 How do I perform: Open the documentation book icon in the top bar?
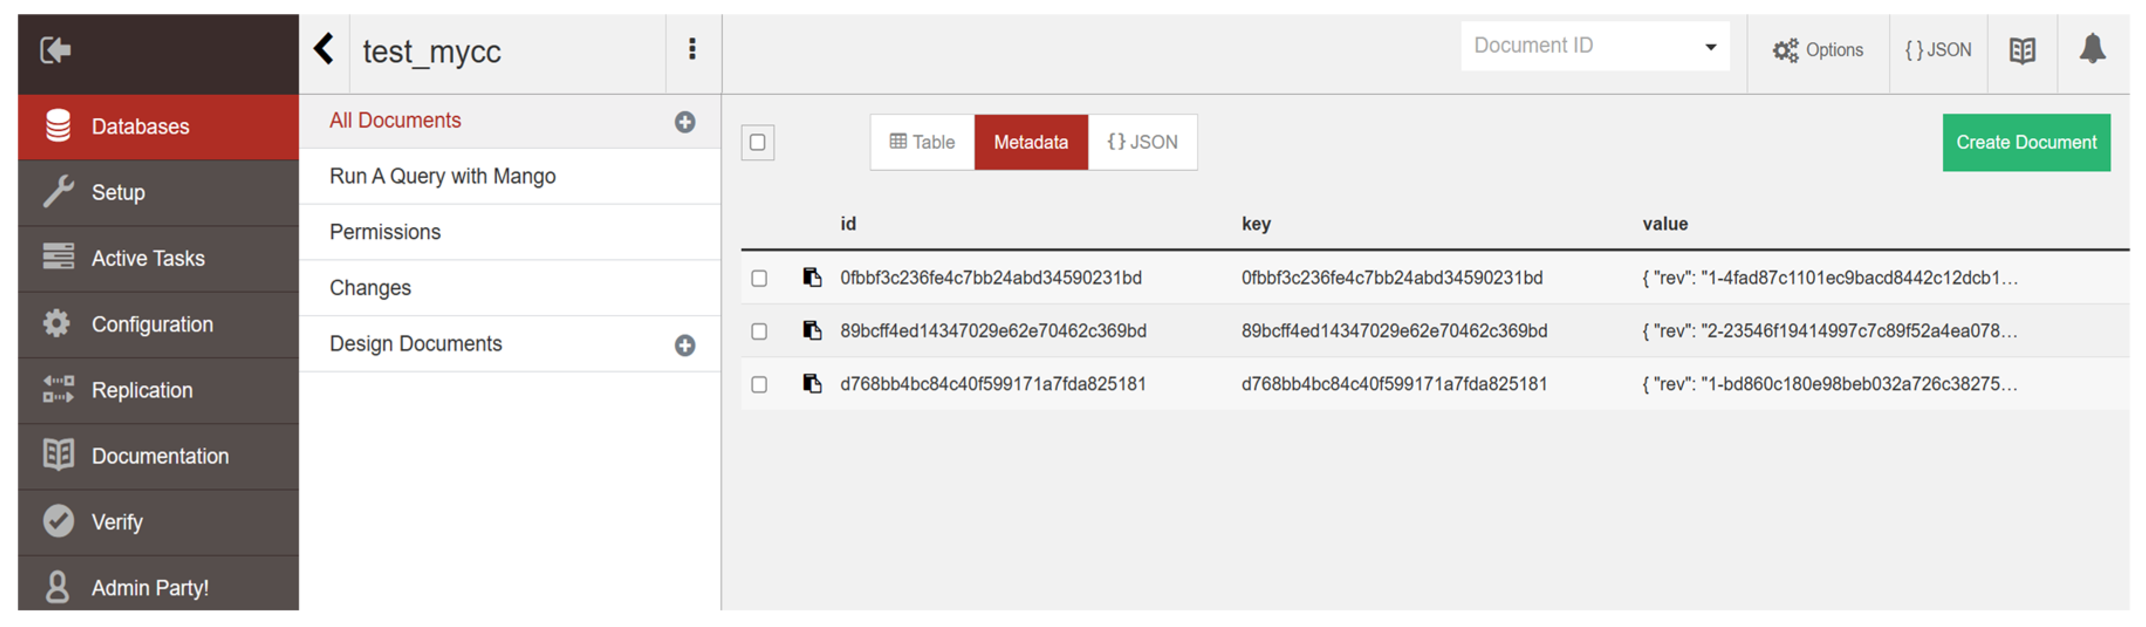coord(2022,51)
